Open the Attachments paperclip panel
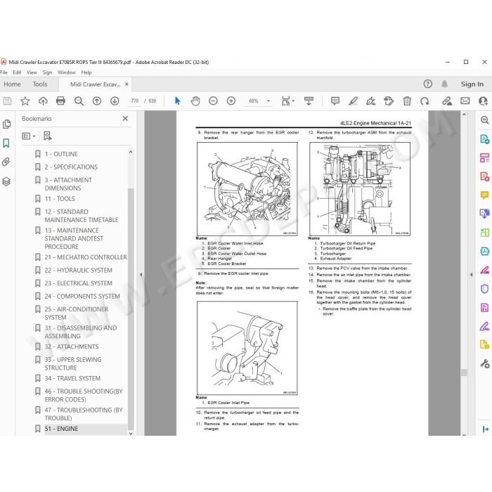This screenshot has height=492, width=492. (x=6, y=162)
